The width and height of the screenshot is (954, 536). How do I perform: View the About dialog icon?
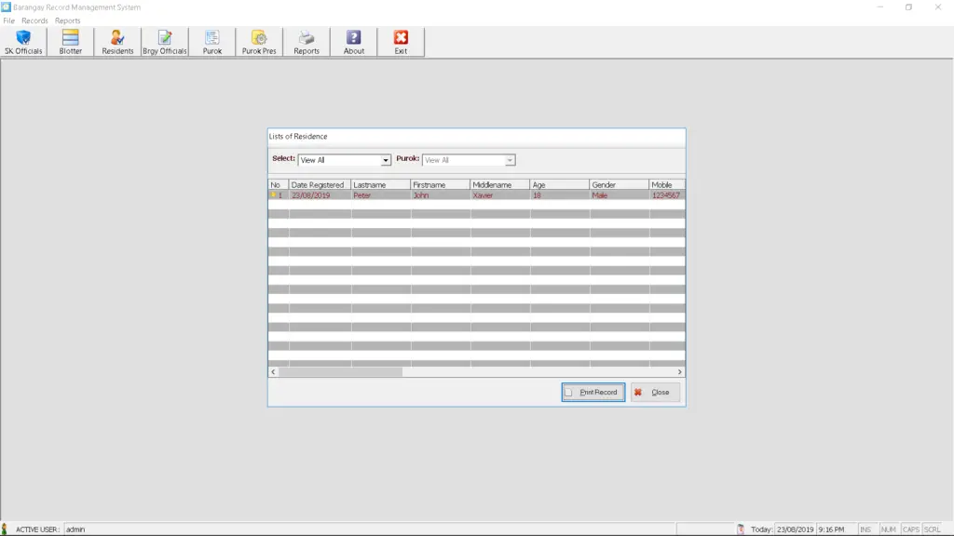[x=353, y=41]
